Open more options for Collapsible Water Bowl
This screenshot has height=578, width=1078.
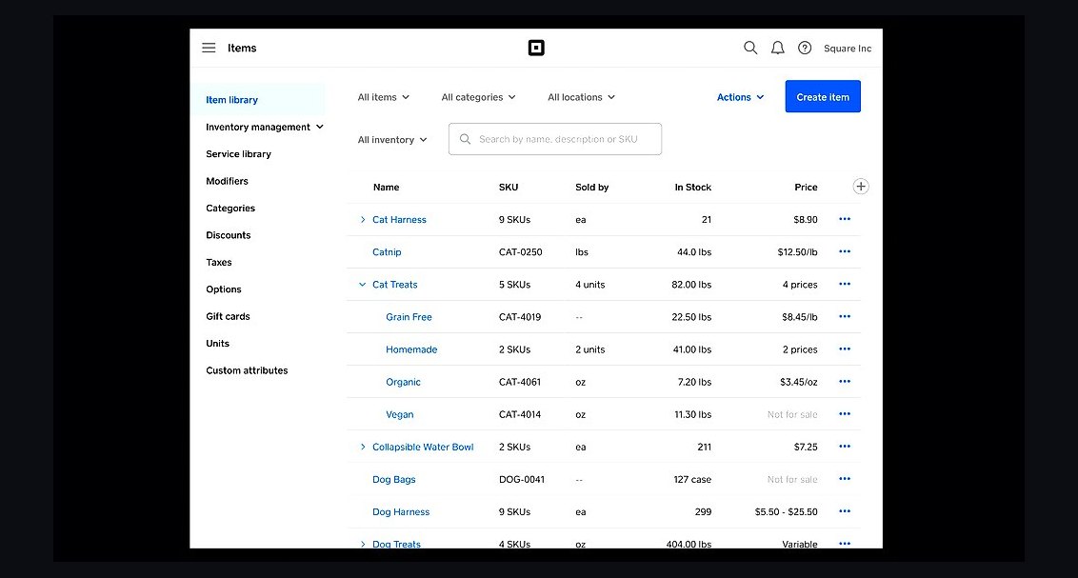[845, 446]
